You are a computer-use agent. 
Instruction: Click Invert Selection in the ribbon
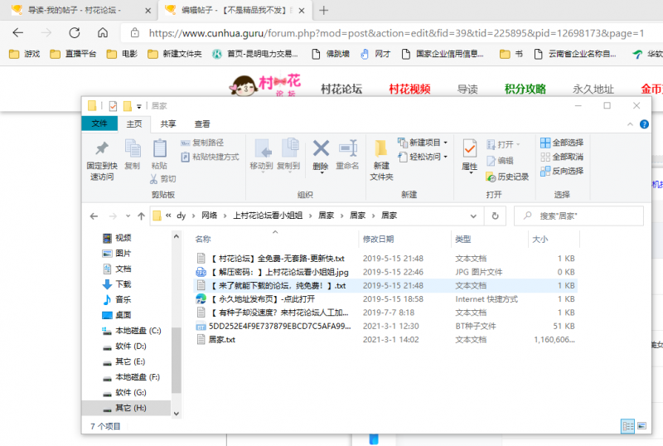point(562,171)
